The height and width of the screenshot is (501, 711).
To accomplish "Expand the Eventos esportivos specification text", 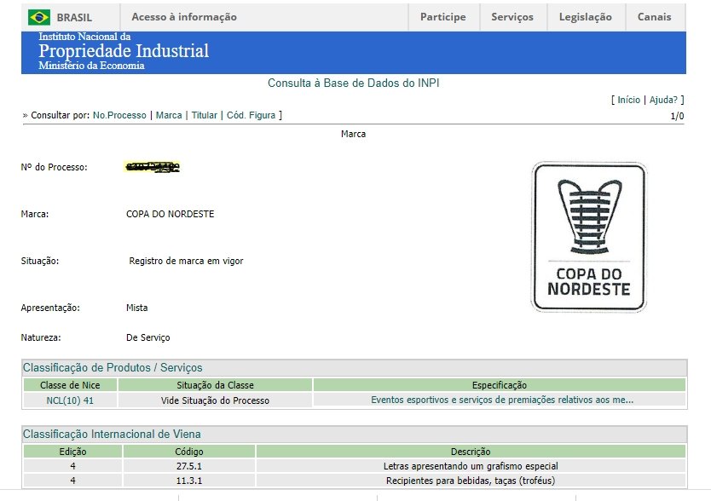I will [501, 400].
